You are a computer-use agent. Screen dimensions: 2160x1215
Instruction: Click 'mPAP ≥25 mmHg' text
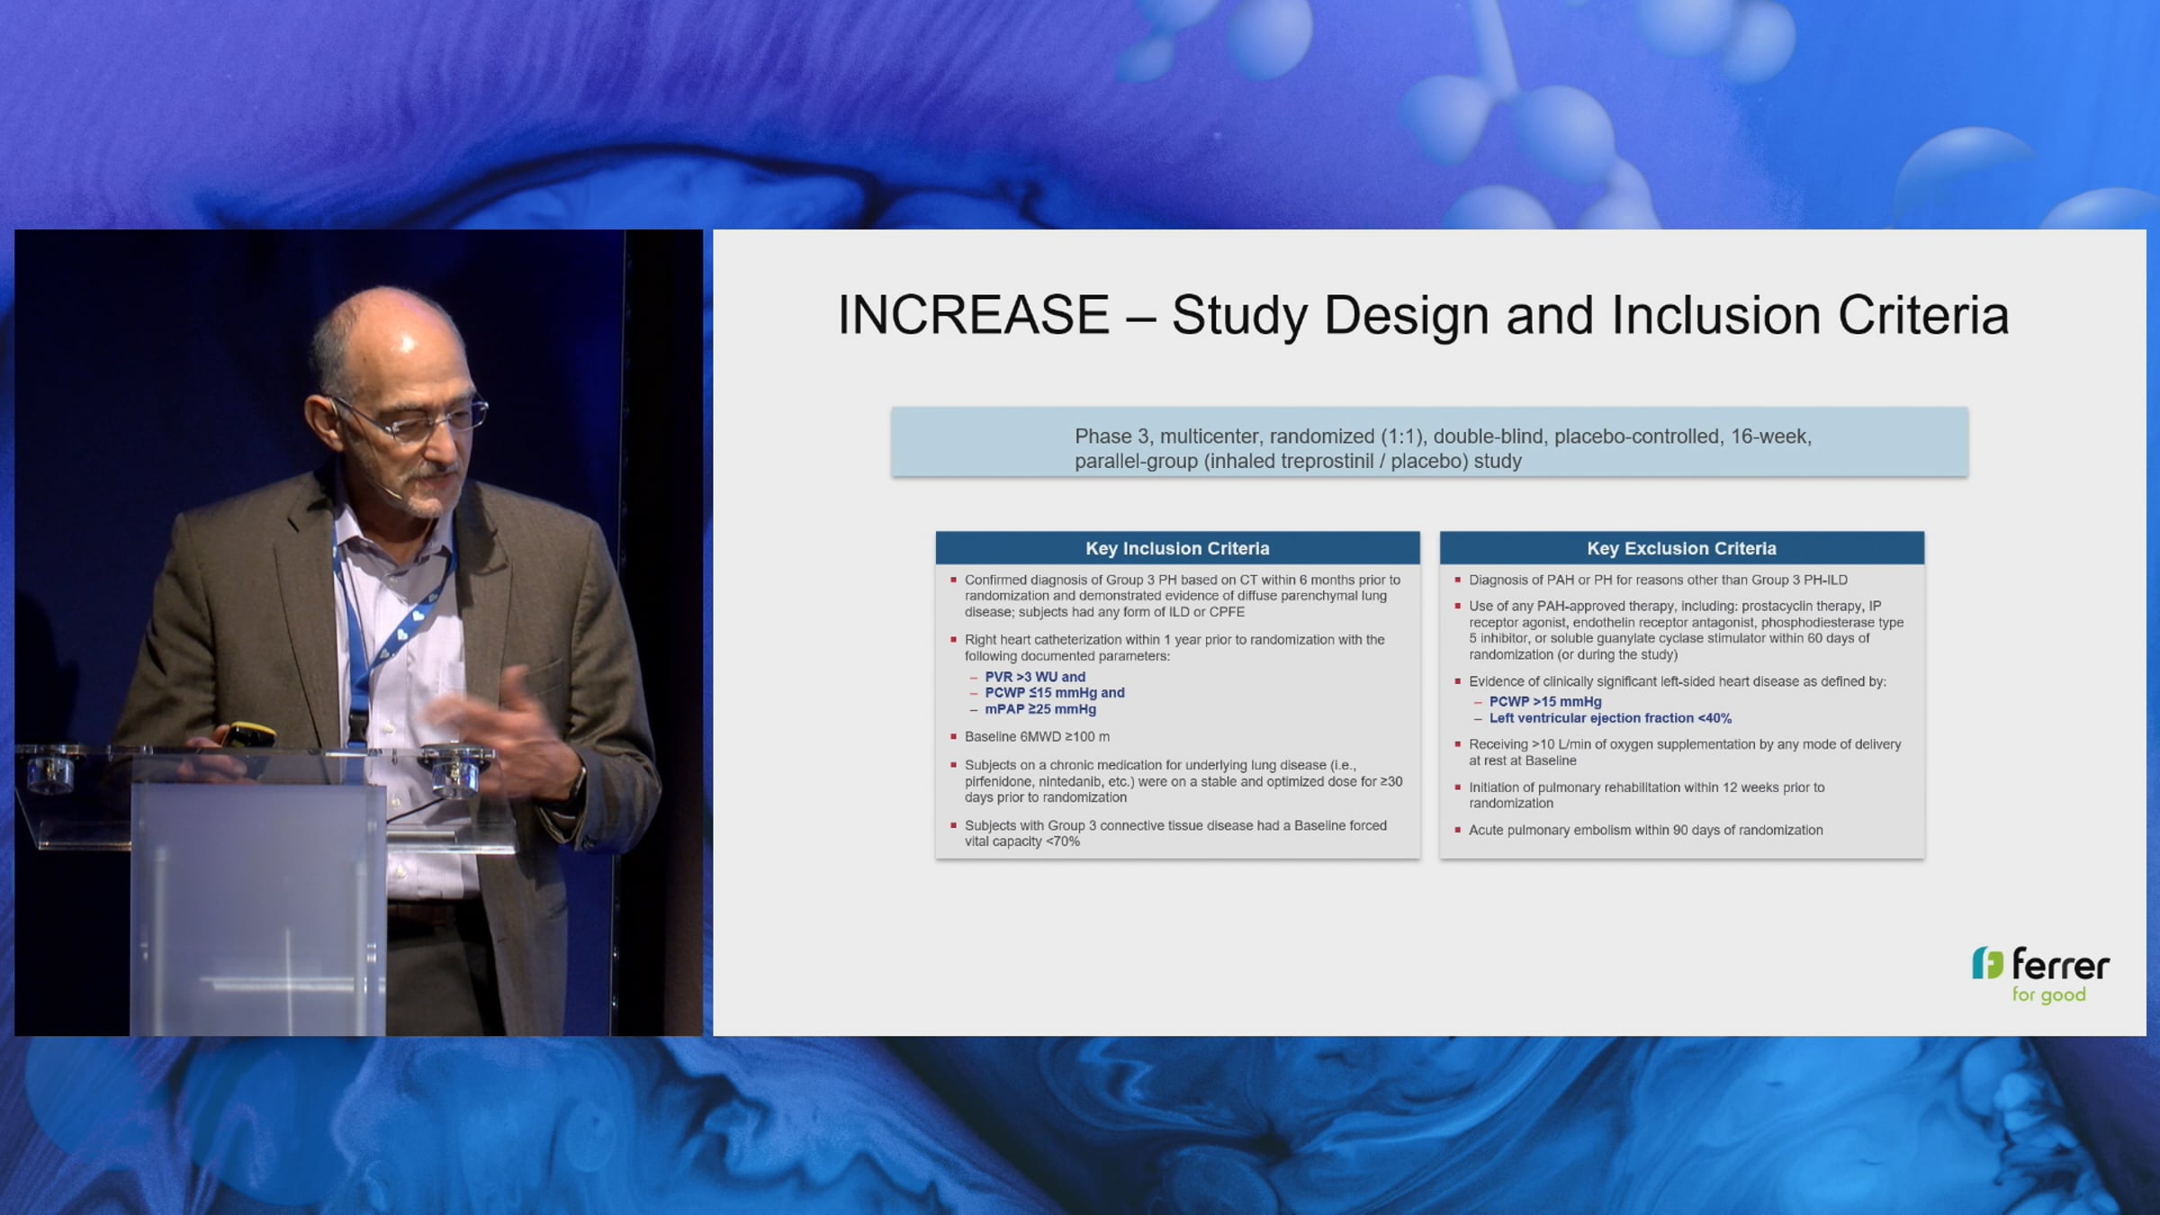(x=1040, y=709)
